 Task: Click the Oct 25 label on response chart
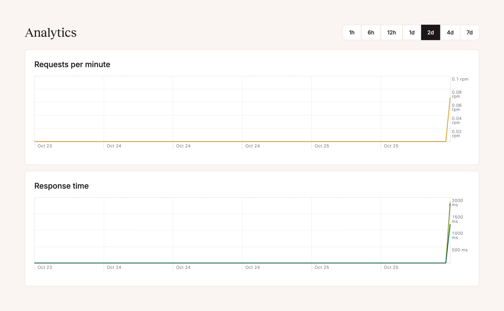tap(322, 267)
